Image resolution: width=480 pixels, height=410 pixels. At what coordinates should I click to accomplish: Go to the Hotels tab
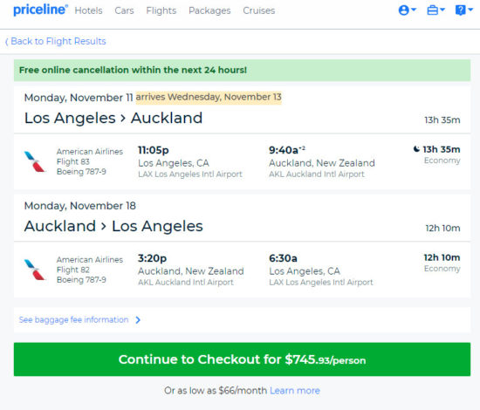pyautogui.click(x=88, y=10)
